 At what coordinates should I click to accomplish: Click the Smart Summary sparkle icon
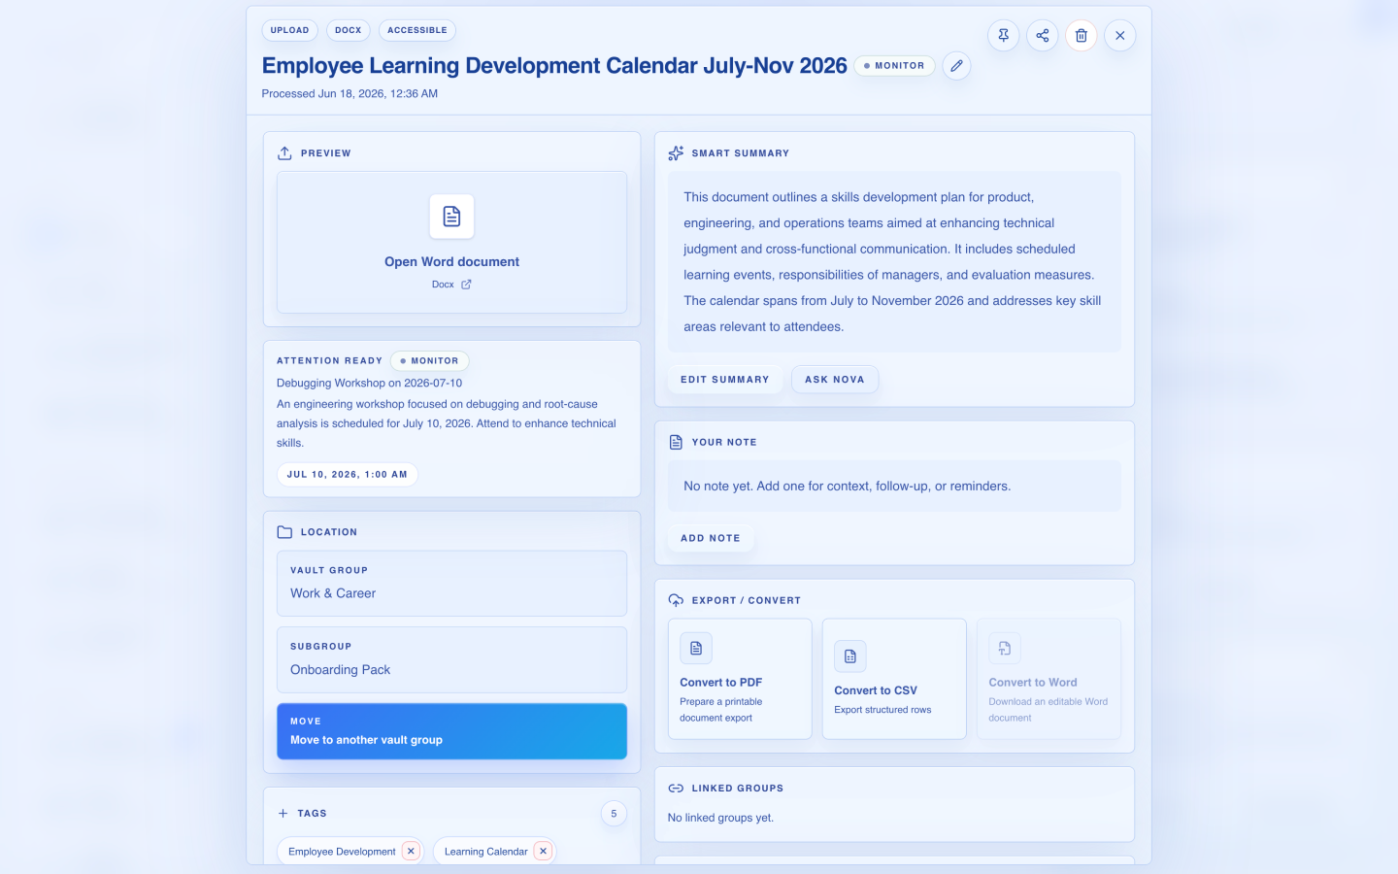click(x=676, y=153)
